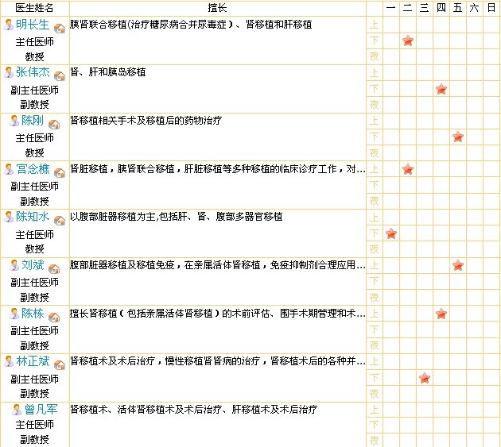Viewport: 501px width, 447px height.
Task: Click the doctor avatar icon beside 陈知水
Action: point(9,217)
